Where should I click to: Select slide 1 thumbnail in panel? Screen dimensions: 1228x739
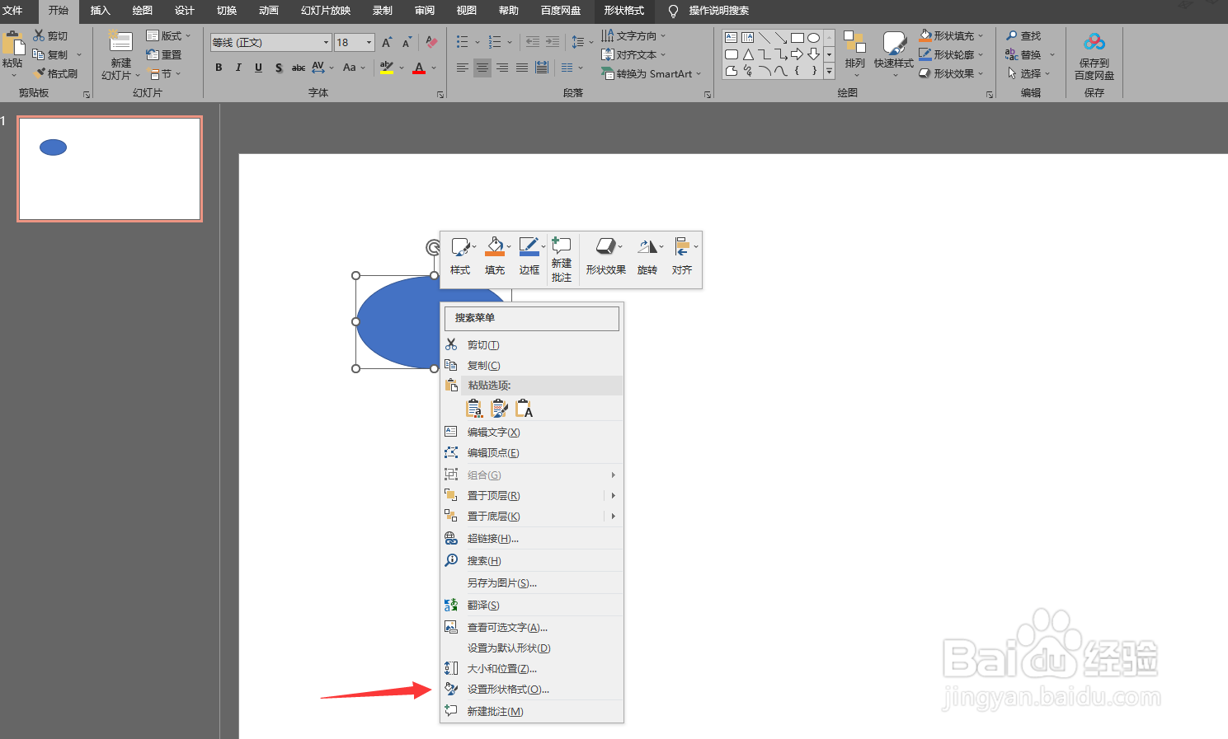pyautogui.click(x=110, y=168)
